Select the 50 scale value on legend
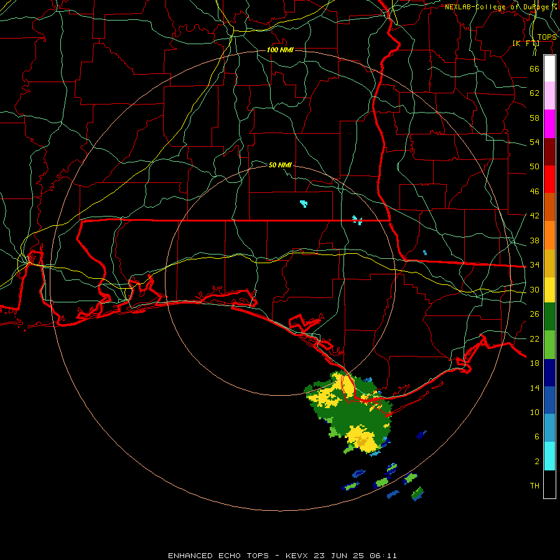Image resolution: width=560 pixels, height=560 pixels. pos(534,166)
